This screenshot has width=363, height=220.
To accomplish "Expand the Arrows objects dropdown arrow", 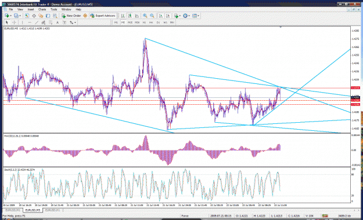I will tap(75, 23).
